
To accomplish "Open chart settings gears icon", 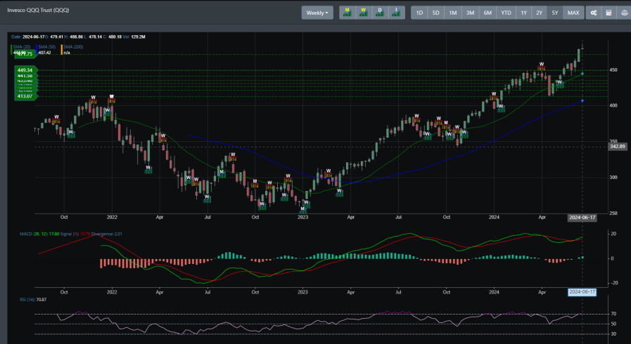I will click(594, 13).
